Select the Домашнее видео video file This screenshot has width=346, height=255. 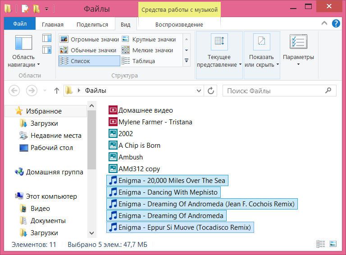click(141, 110)
